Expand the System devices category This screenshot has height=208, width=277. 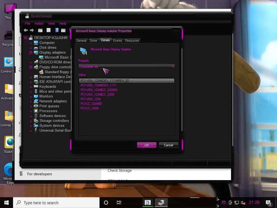(x=31, y=126)
